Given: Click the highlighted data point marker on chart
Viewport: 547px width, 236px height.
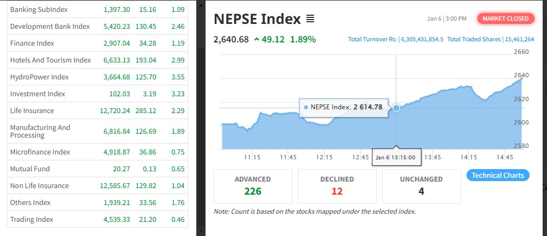Looking at the screenshot, I should coord(396,108).
